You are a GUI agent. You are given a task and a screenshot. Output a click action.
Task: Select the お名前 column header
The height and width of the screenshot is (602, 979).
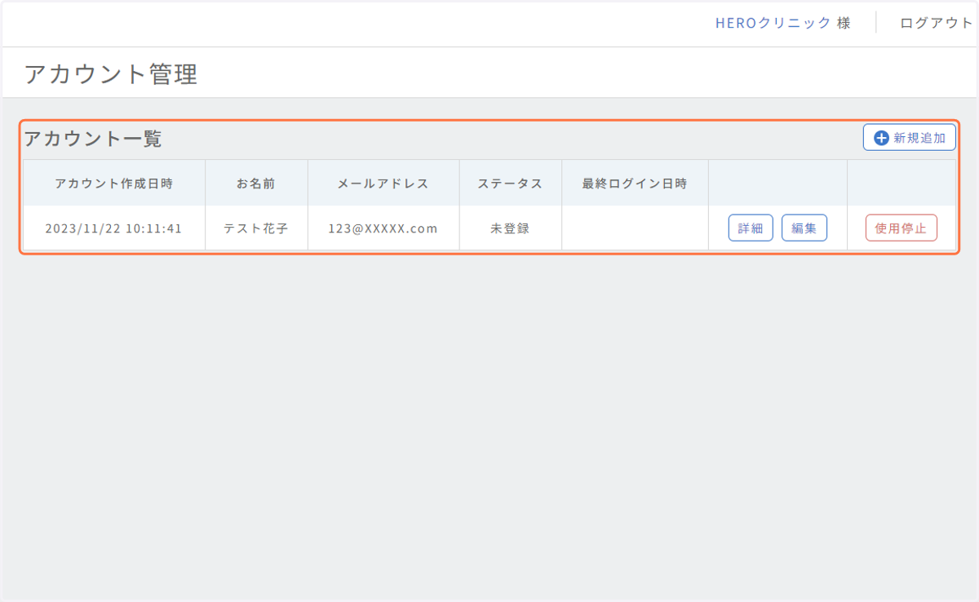pos(256,183)
